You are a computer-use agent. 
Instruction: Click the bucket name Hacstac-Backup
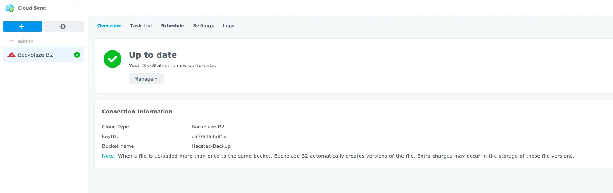pyautogui.click(x=211, y=146)
